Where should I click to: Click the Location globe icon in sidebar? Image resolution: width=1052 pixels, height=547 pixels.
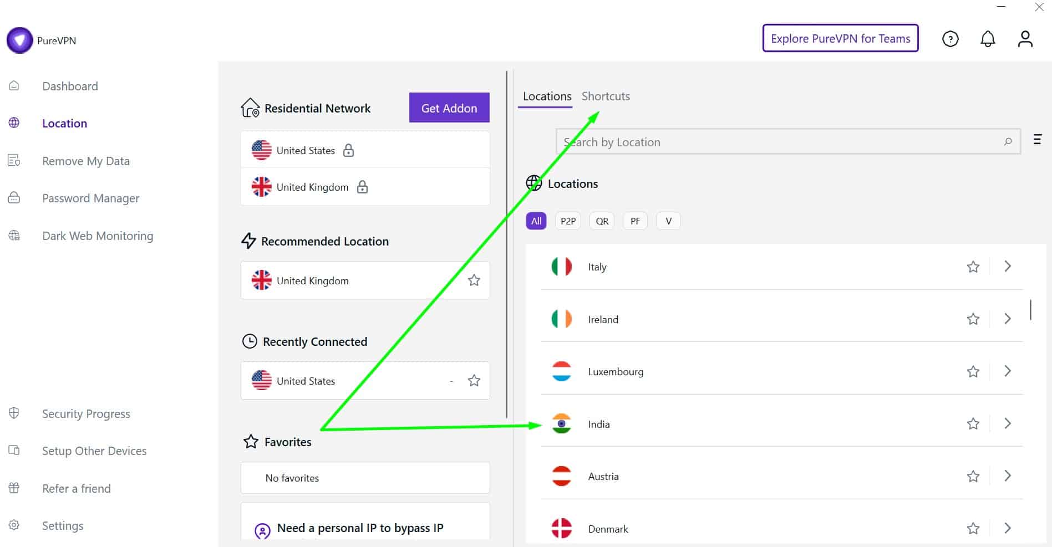14,123
